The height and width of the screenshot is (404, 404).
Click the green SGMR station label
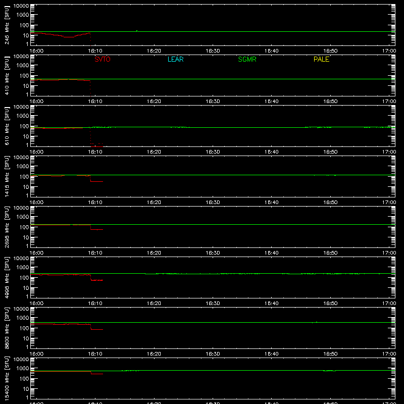247,59
